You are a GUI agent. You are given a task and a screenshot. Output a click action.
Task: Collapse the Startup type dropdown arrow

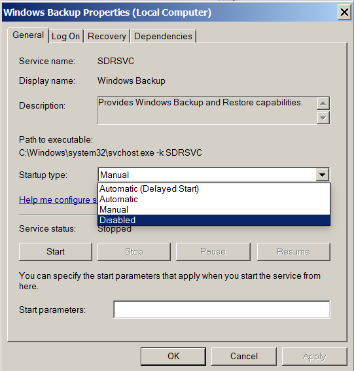point(322,175)
